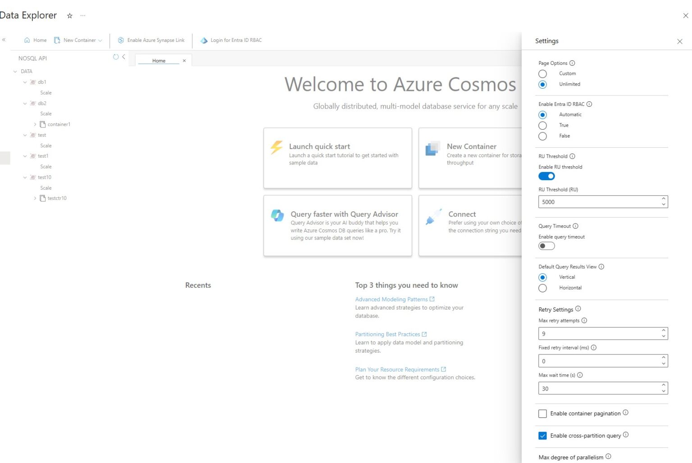Click info icon next to RU Threshold
692x463 pixels.
(572, 156)
